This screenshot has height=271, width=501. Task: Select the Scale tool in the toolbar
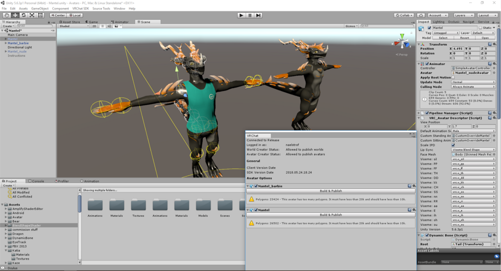(x=32, y=15)
